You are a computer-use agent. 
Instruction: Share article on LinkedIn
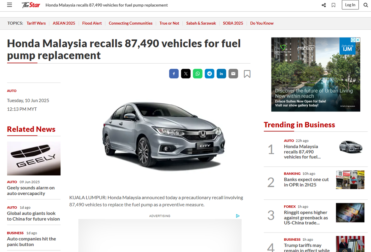(x=221, y=74)
